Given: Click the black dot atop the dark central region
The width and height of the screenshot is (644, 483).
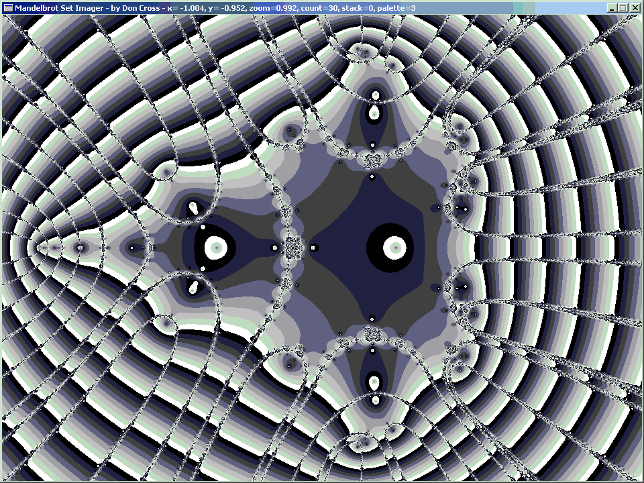Looking at the screenshot, I should pyautogui.click(x=371, y=177).
